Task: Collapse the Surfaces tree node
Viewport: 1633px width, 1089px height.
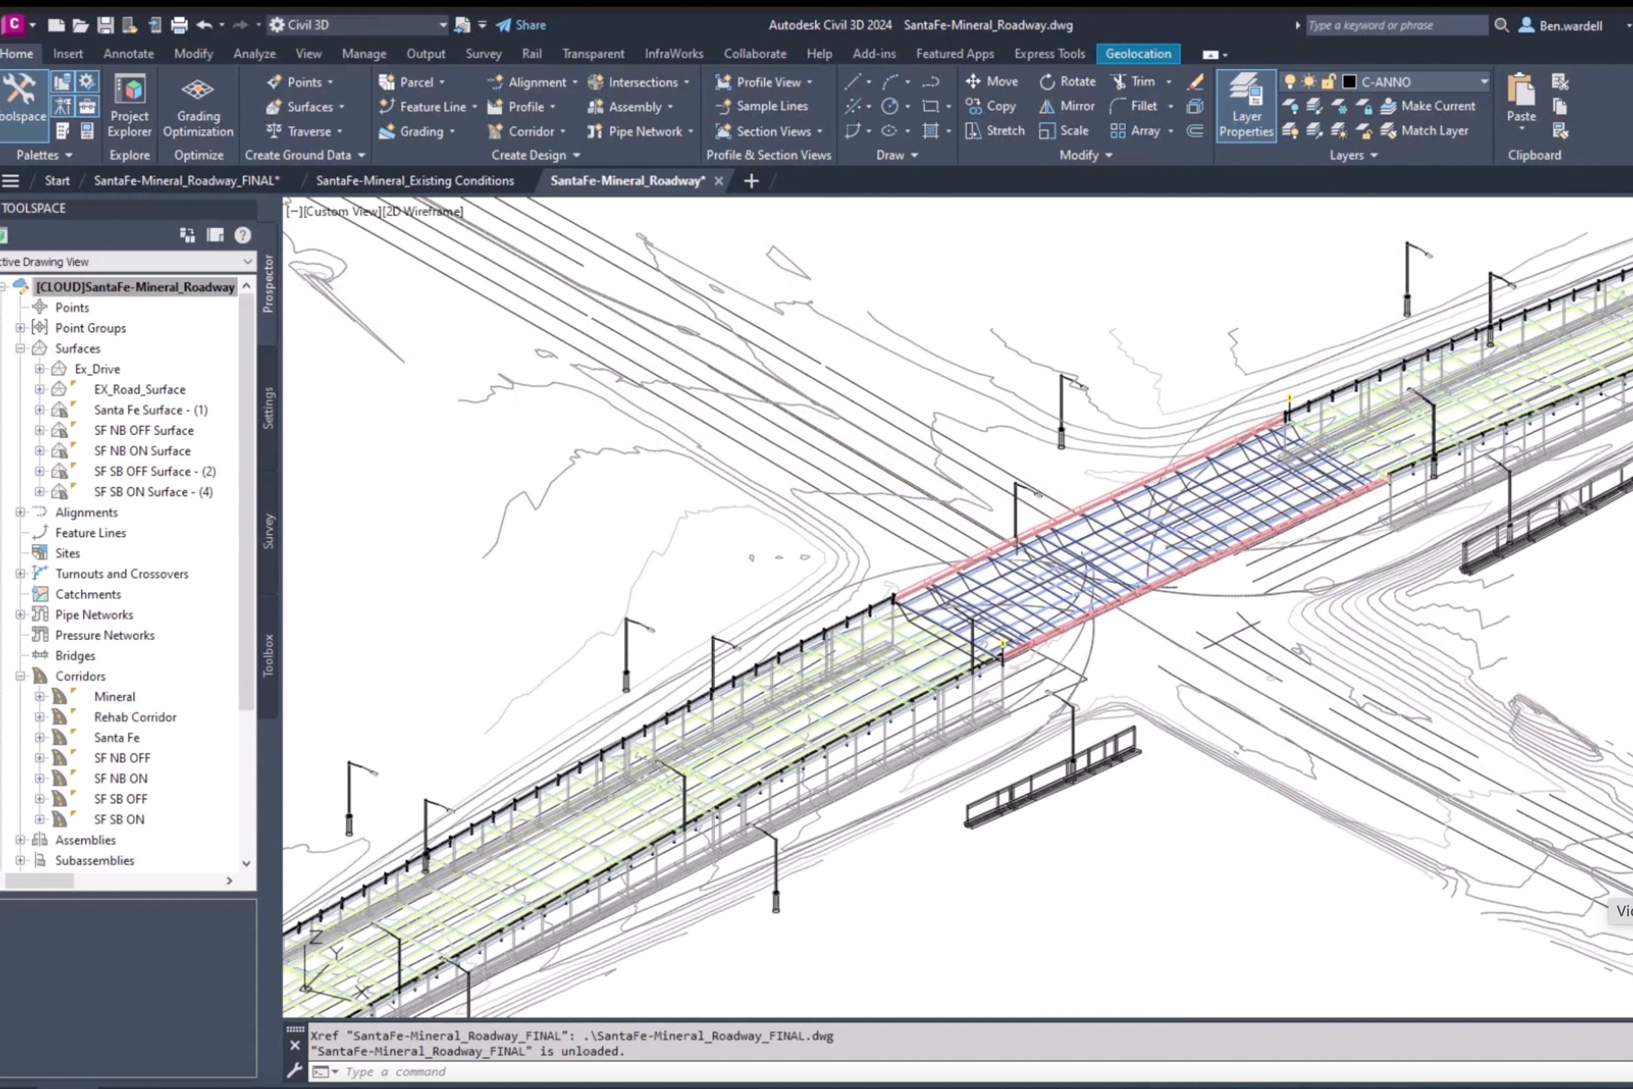Action: [21, 348]
